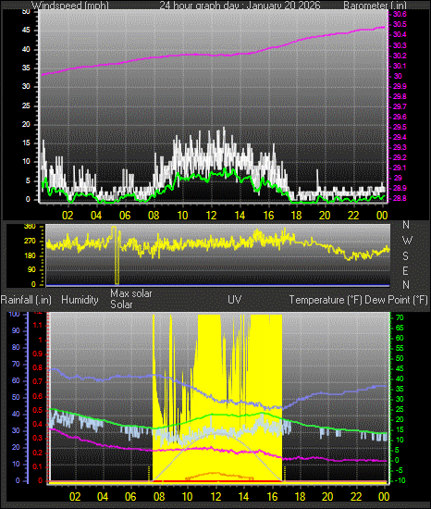Click the pink 30.2 barometer value

[400, 56]
